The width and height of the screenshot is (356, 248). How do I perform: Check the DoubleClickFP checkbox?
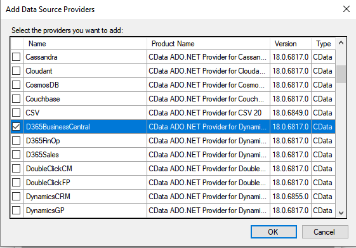[16, 183]
